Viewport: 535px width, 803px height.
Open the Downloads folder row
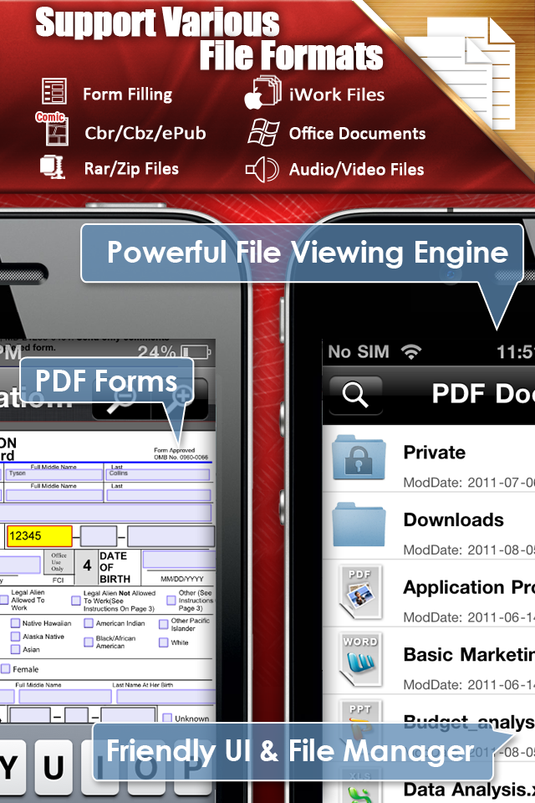[429, 525]
